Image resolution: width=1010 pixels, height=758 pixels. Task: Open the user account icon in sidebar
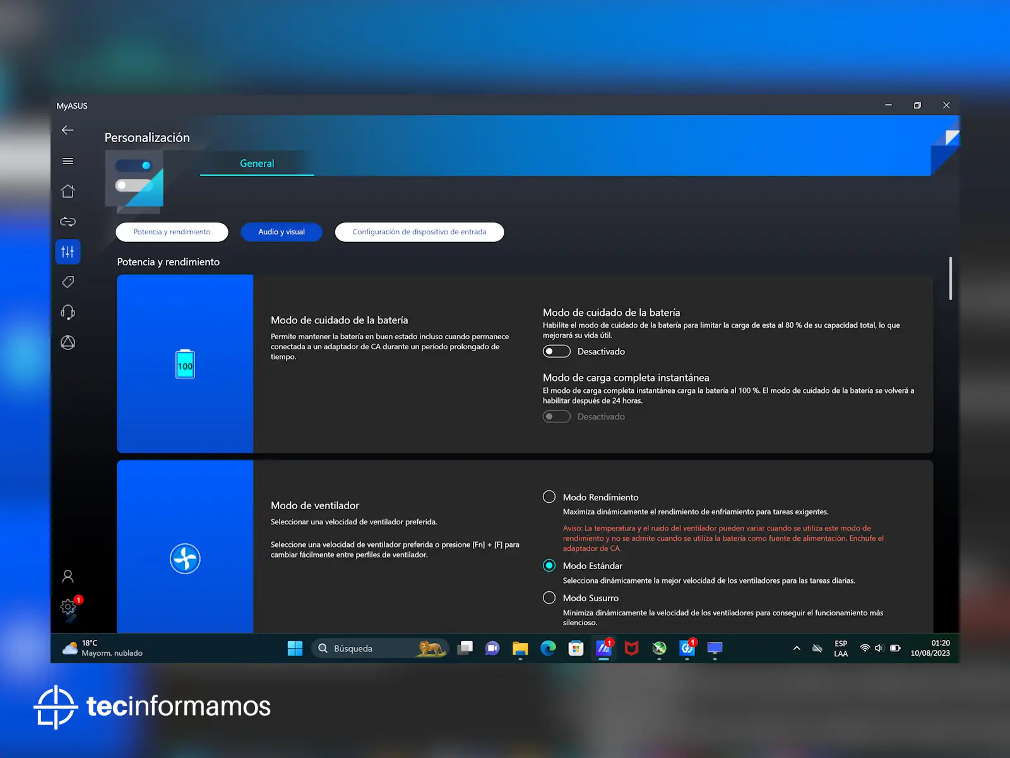tap(68, 576)
